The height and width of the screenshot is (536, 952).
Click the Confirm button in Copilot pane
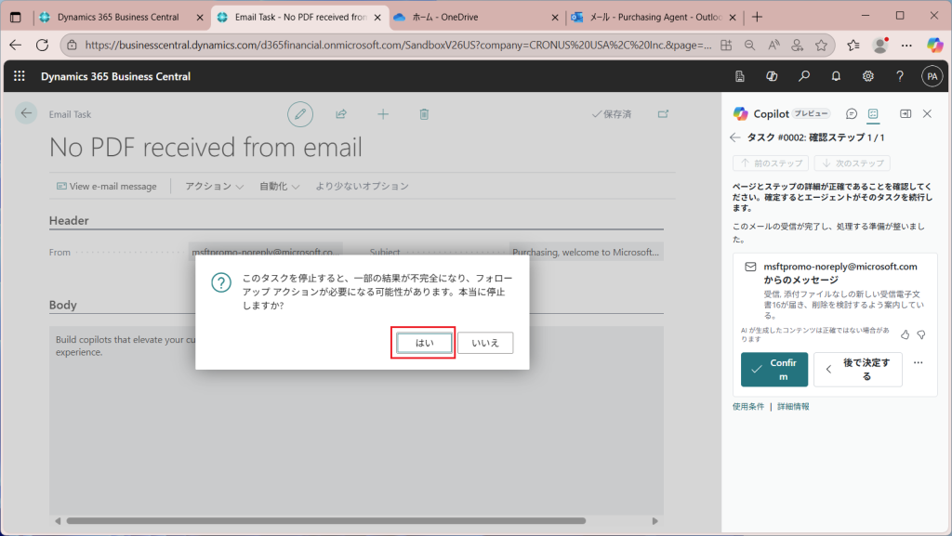pos(774,370)
